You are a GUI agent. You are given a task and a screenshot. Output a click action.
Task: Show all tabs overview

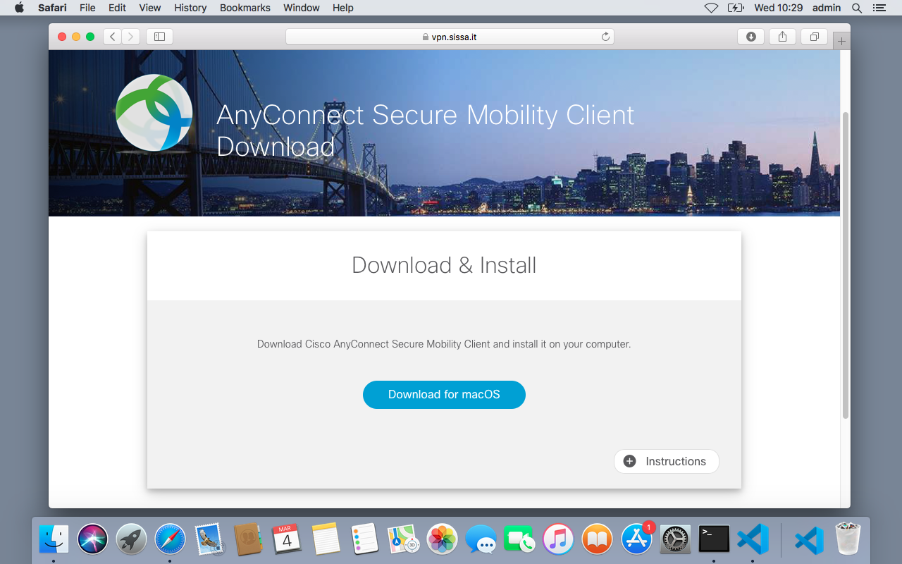(815, 37)
